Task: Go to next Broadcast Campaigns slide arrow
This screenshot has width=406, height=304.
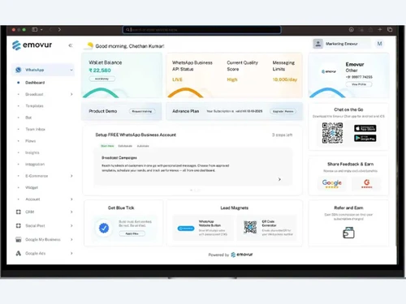Action: [x=279, y=179]
